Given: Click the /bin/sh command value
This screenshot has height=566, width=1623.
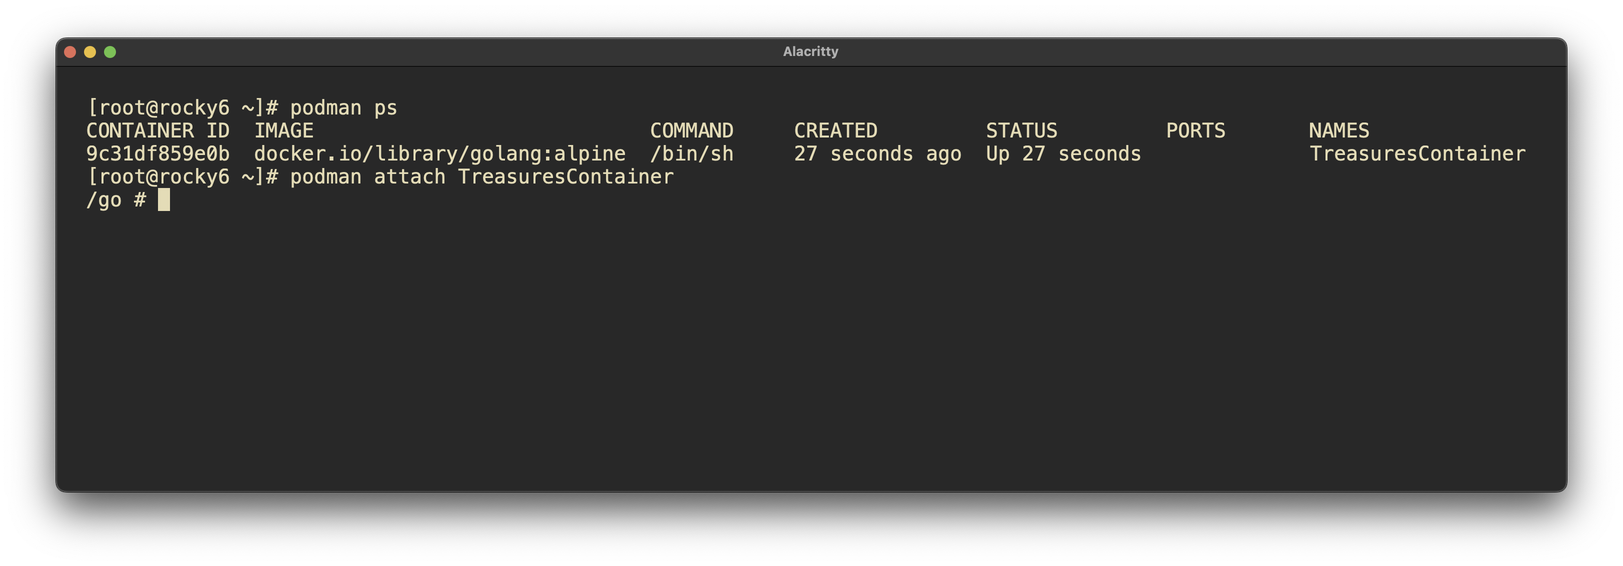Looking at the screenshot, I should pos(691,154).
